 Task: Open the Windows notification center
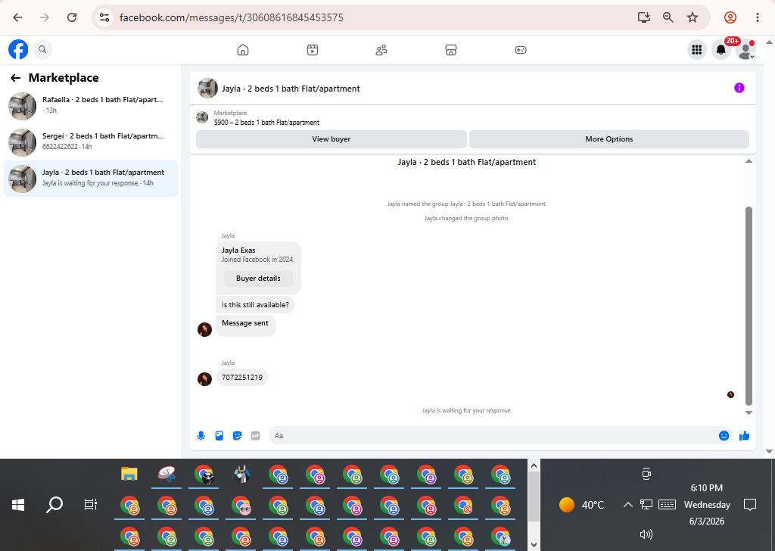[x=750, y=505]
